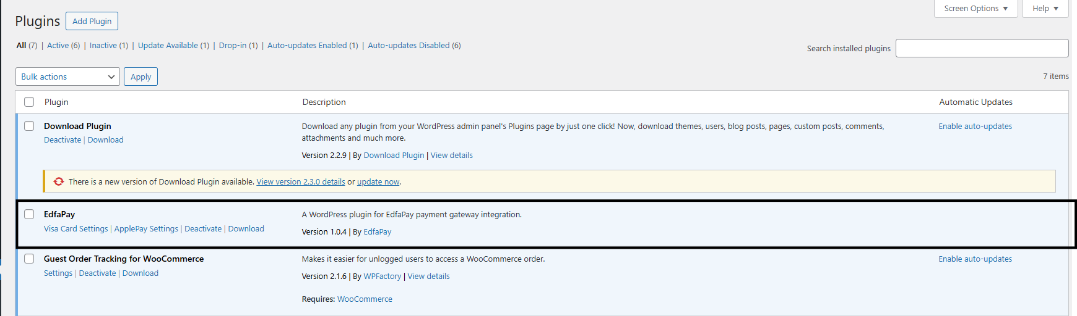The height and width of the screenshot is (316, 1077).
Task: Toggle the select-all plugins checkbox
Action: coord(29,102)
